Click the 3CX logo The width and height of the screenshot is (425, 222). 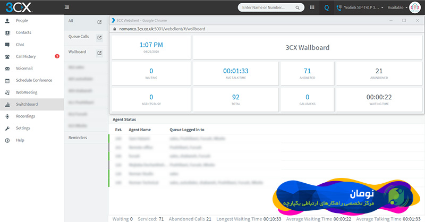click(19, 7)
